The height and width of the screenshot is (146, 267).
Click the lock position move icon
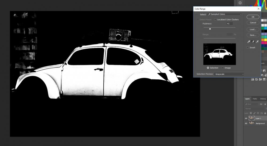(258, 113)
